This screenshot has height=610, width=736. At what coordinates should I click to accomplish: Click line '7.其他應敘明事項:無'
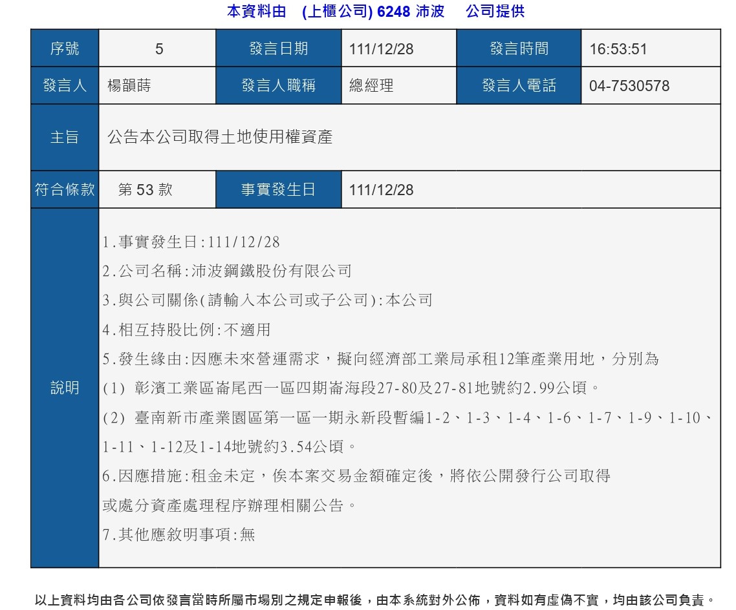179,534
